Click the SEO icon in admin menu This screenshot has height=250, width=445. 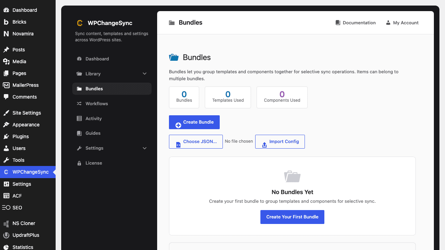coord(6,208)
